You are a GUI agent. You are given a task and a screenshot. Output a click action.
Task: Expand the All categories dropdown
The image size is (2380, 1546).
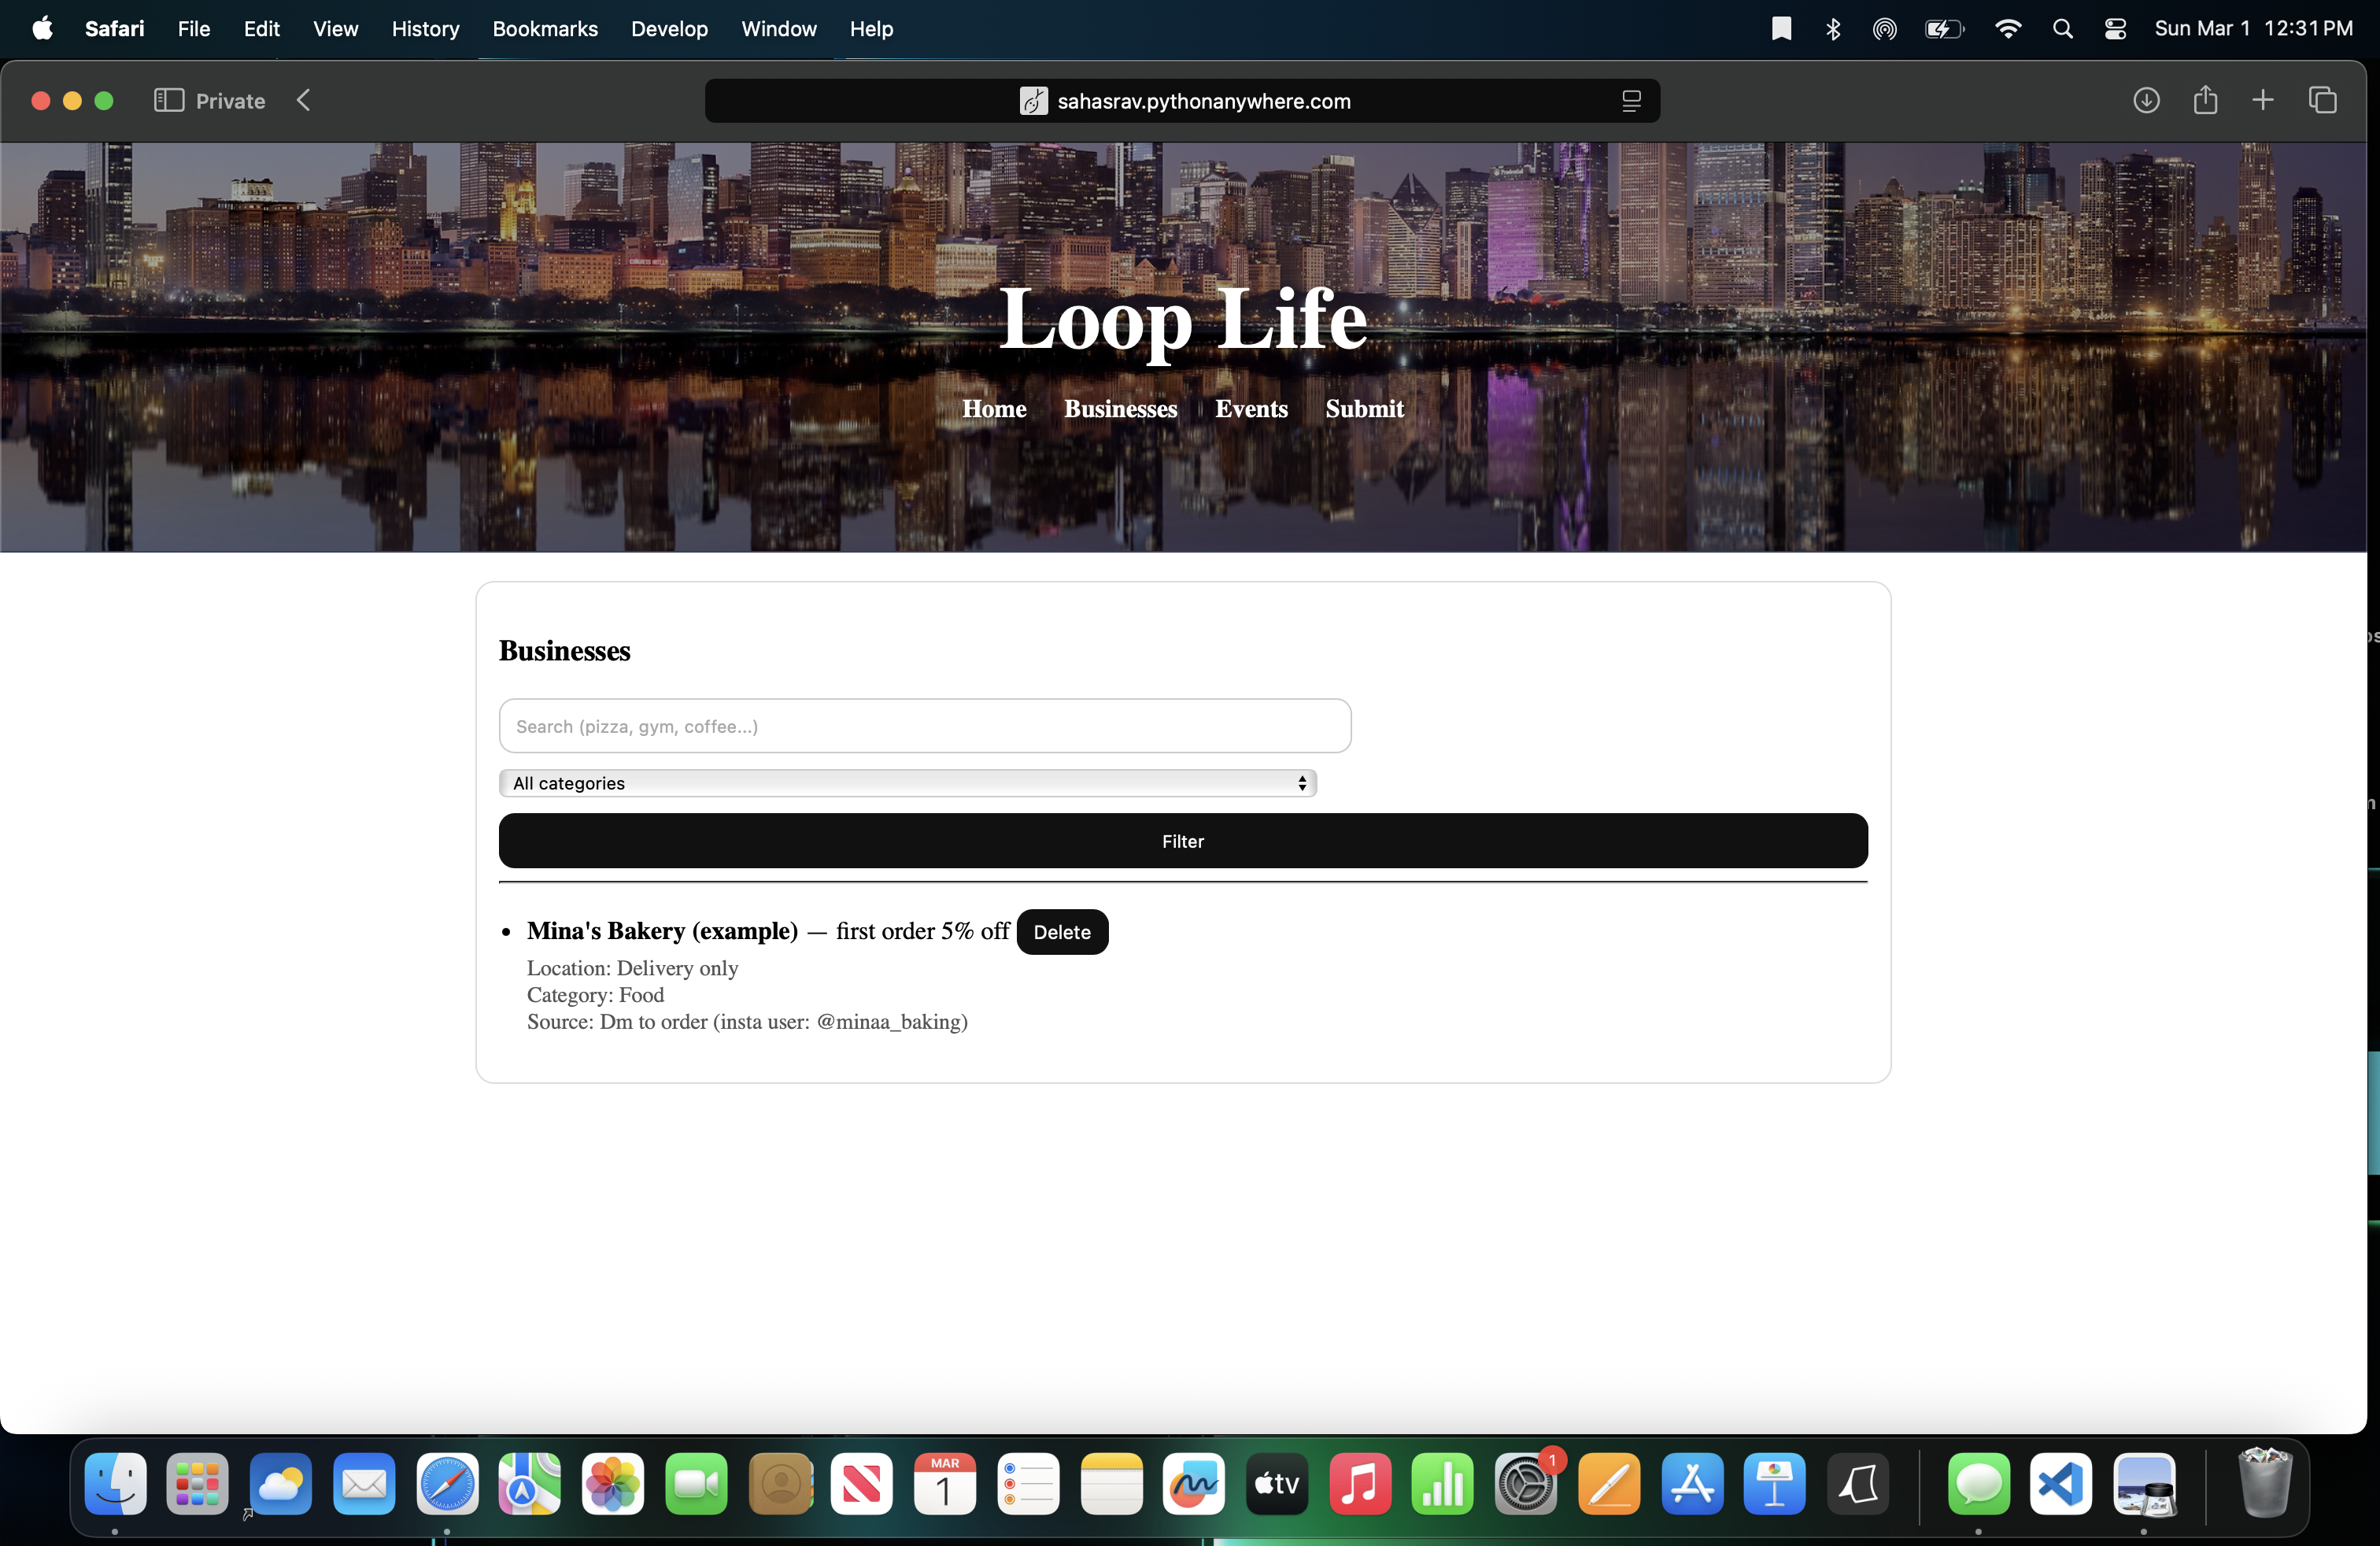(907, 783)
